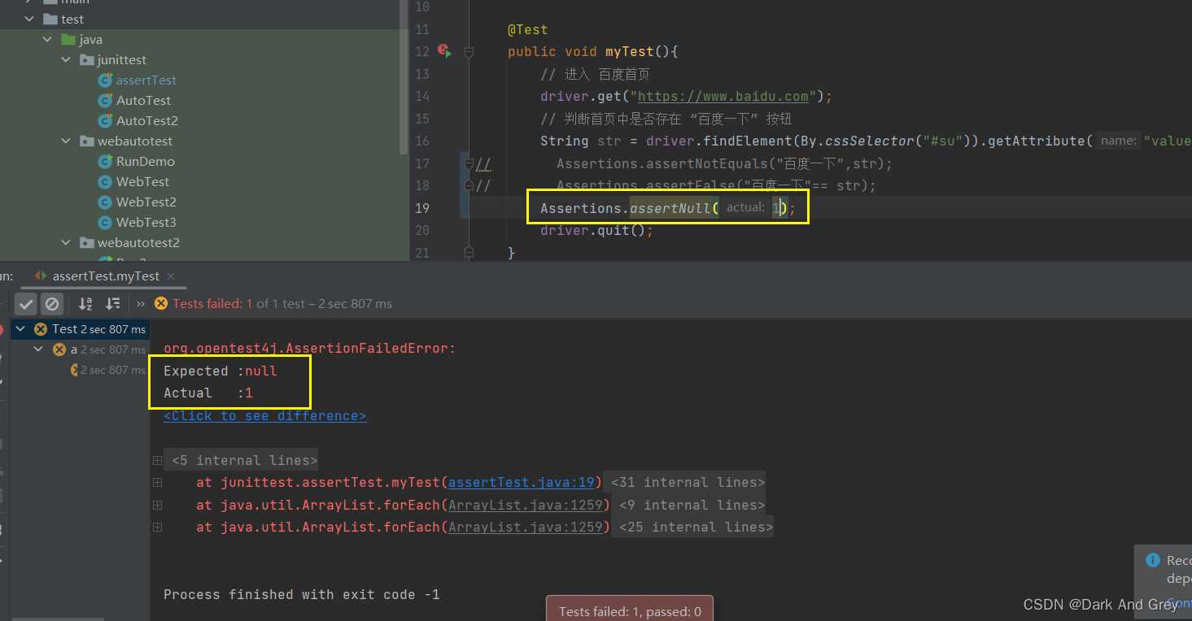1192x621 pixels.
Task: Open the assertTest class file
Action: 146,80
